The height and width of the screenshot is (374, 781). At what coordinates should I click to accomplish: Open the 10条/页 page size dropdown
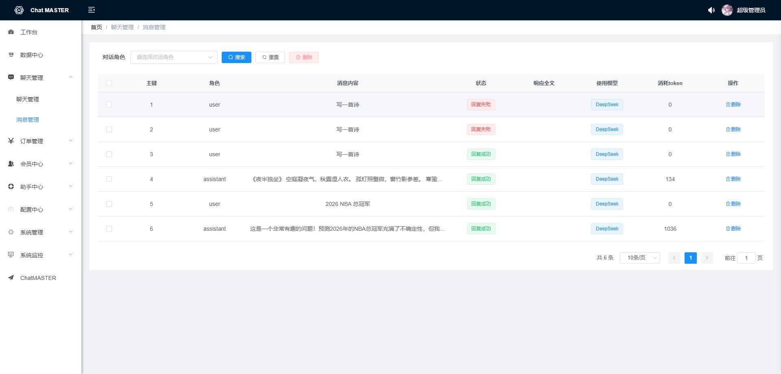(x=639, y=258)
